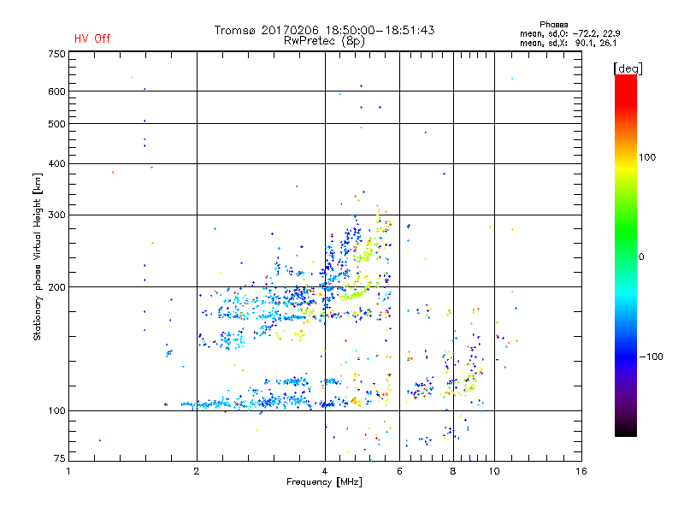This screenshot has width=684, height=513.
Task: Click the colorbar label '100'
Action: (x=647, y=157)
